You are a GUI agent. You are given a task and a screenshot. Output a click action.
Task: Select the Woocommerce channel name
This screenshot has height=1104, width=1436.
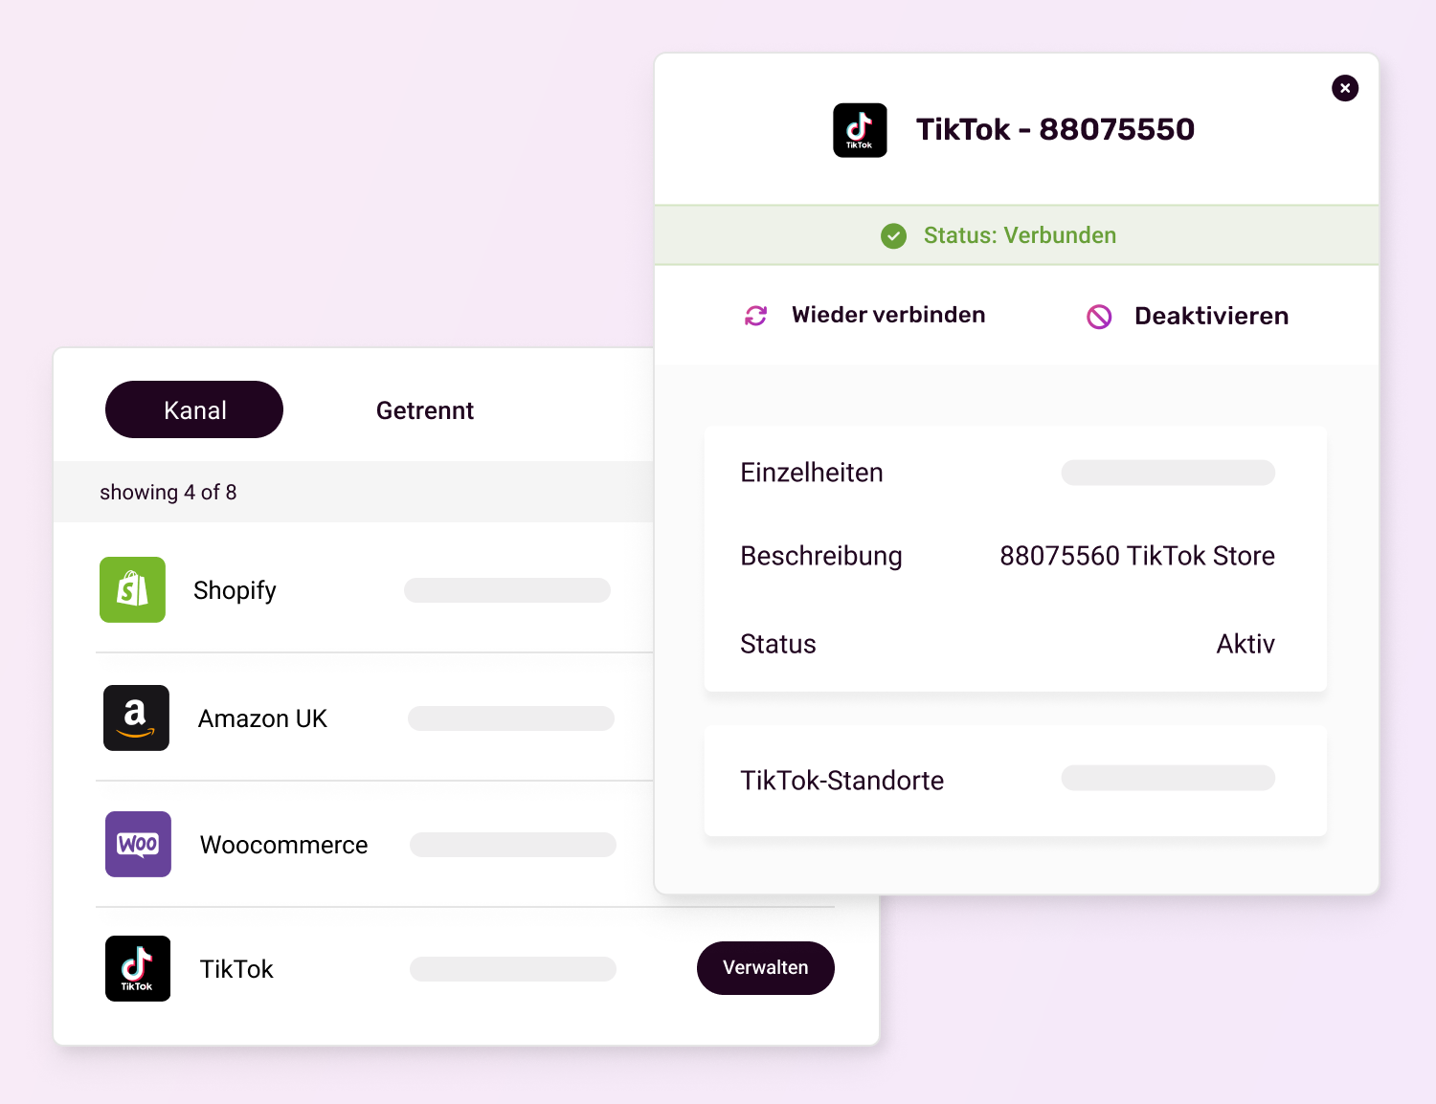(x=283, y=845)
